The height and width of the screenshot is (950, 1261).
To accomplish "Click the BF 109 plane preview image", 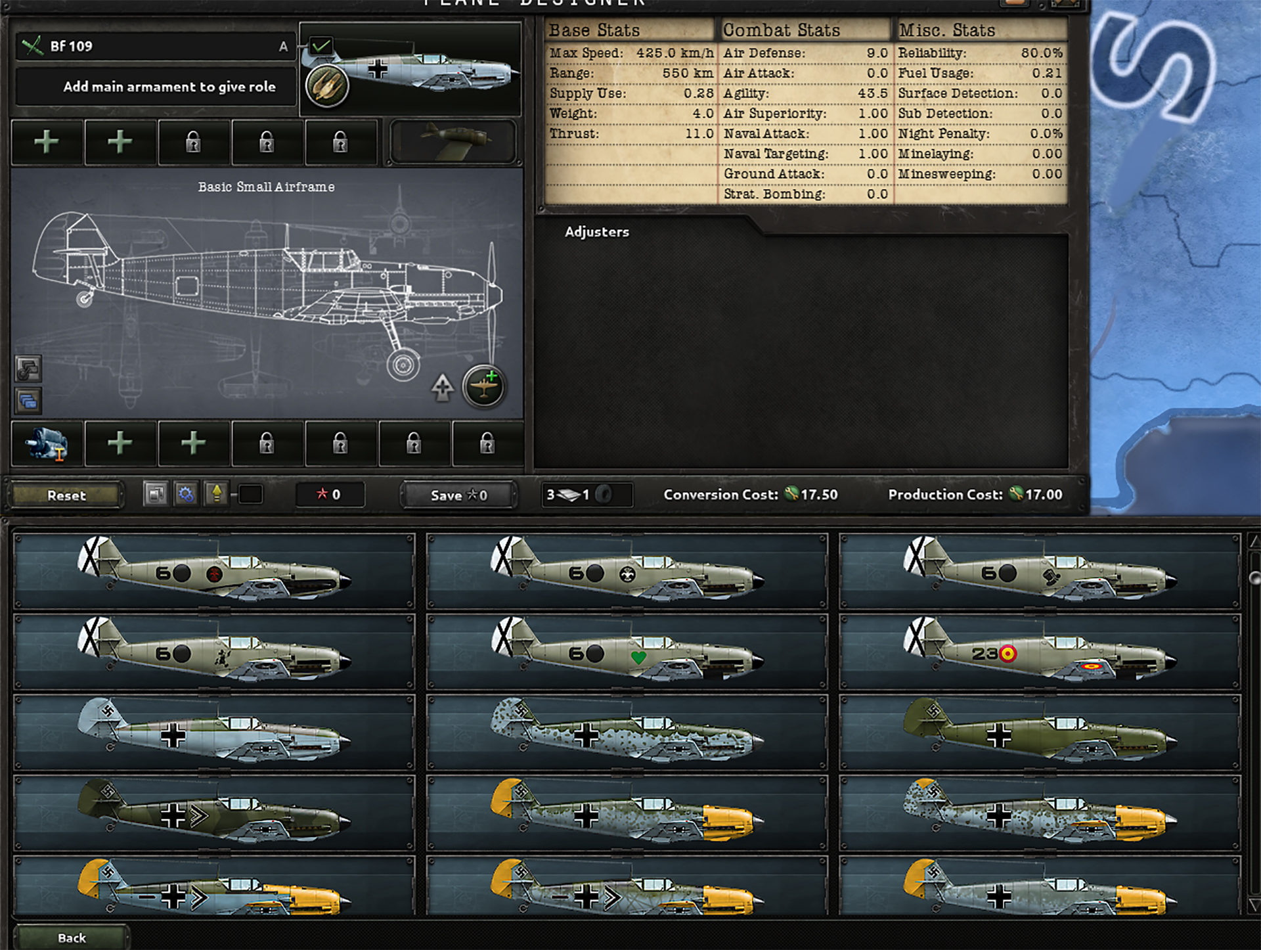I will tap(411, 69).
